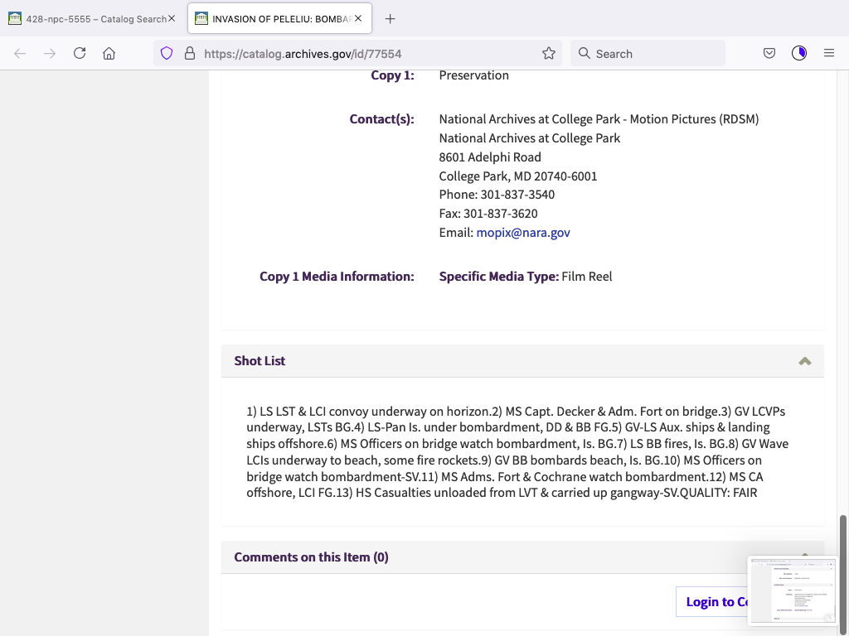Image resolution: width=849 pixels, height=636 pixels.
Task: Go to the browser home page
Action: click(109, 53)
